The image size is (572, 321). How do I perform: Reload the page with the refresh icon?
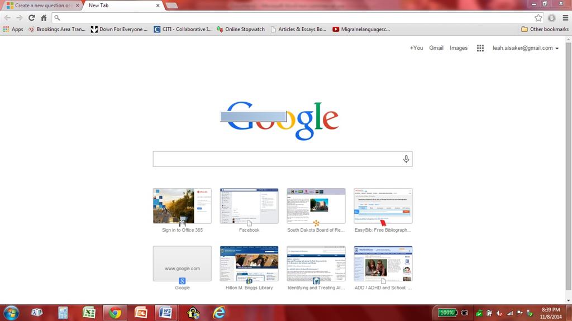tap(32, 17)
